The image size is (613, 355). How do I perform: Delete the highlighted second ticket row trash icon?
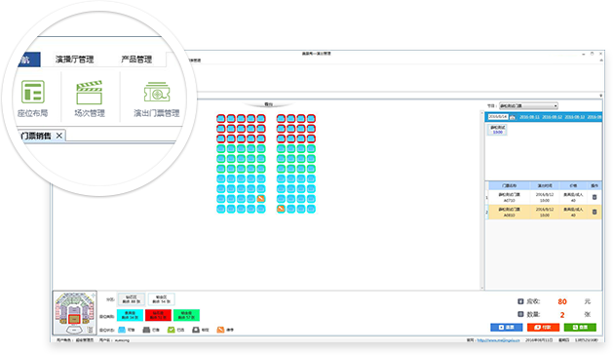[x=594, y=212]
